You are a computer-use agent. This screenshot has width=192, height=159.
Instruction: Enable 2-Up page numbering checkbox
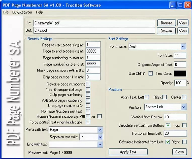(88, 95)
